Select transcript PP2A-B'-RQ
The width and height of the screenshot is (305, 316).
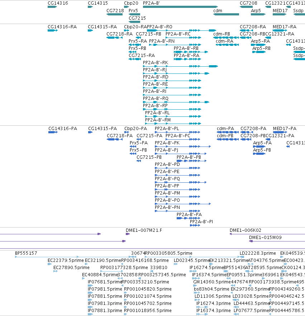(156, 98)
